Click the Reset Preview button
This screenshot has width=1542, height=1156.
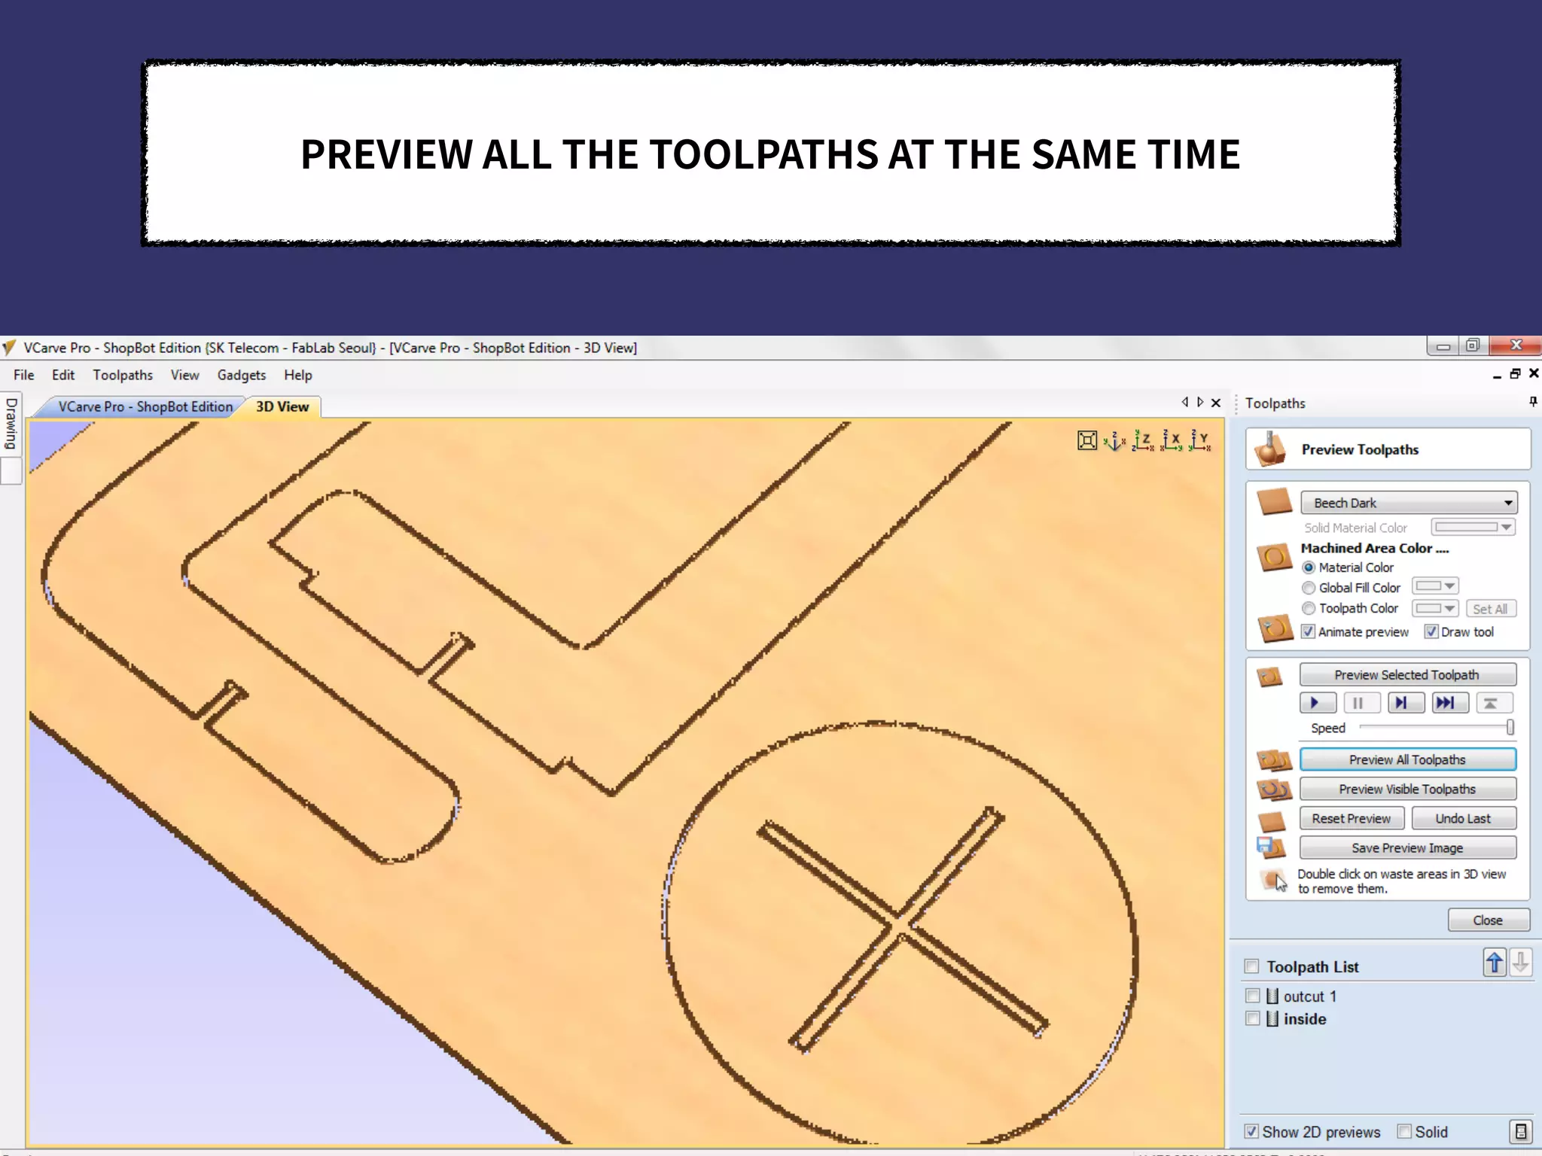tap(1351, 818)
